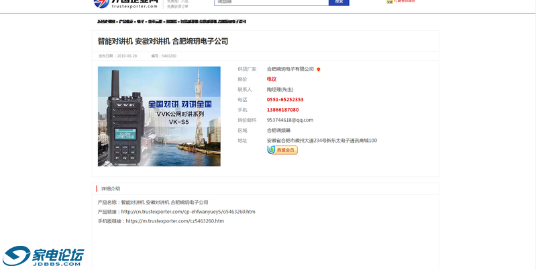The width and height of the screenshot is (536, 270).
Task: Click the m.trustexporter.com mobile link
Action: coord(174,221)
